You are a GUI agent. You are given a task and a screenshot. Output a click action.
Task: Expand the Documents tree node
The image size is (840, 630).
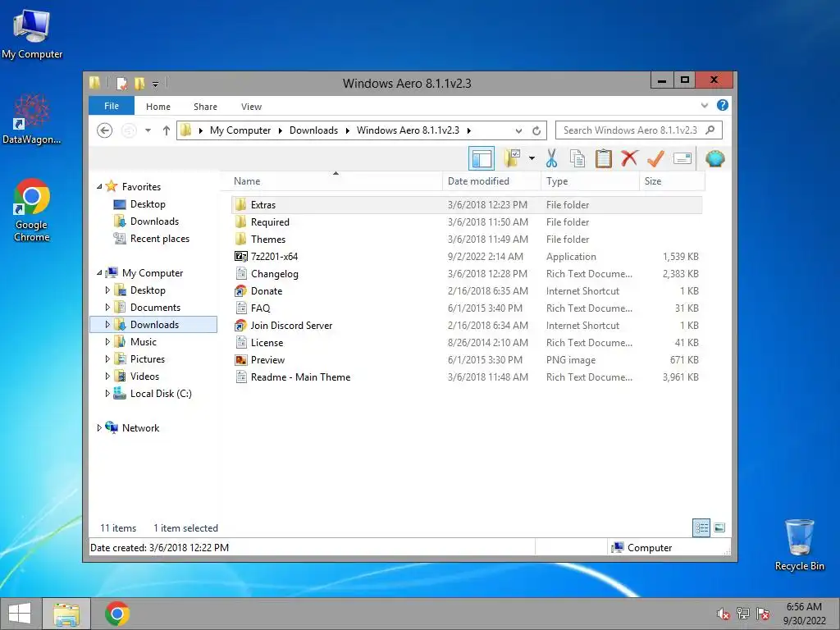[107, 307]
